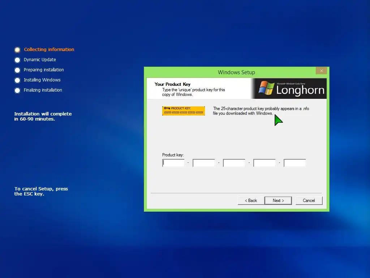Click the Dynamic Update step bullet
The height and width of the screenshot is (278, 370).
(x=17, y=60)
